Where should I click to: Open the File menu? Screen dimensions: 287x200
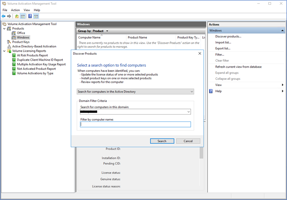[5, 10]
